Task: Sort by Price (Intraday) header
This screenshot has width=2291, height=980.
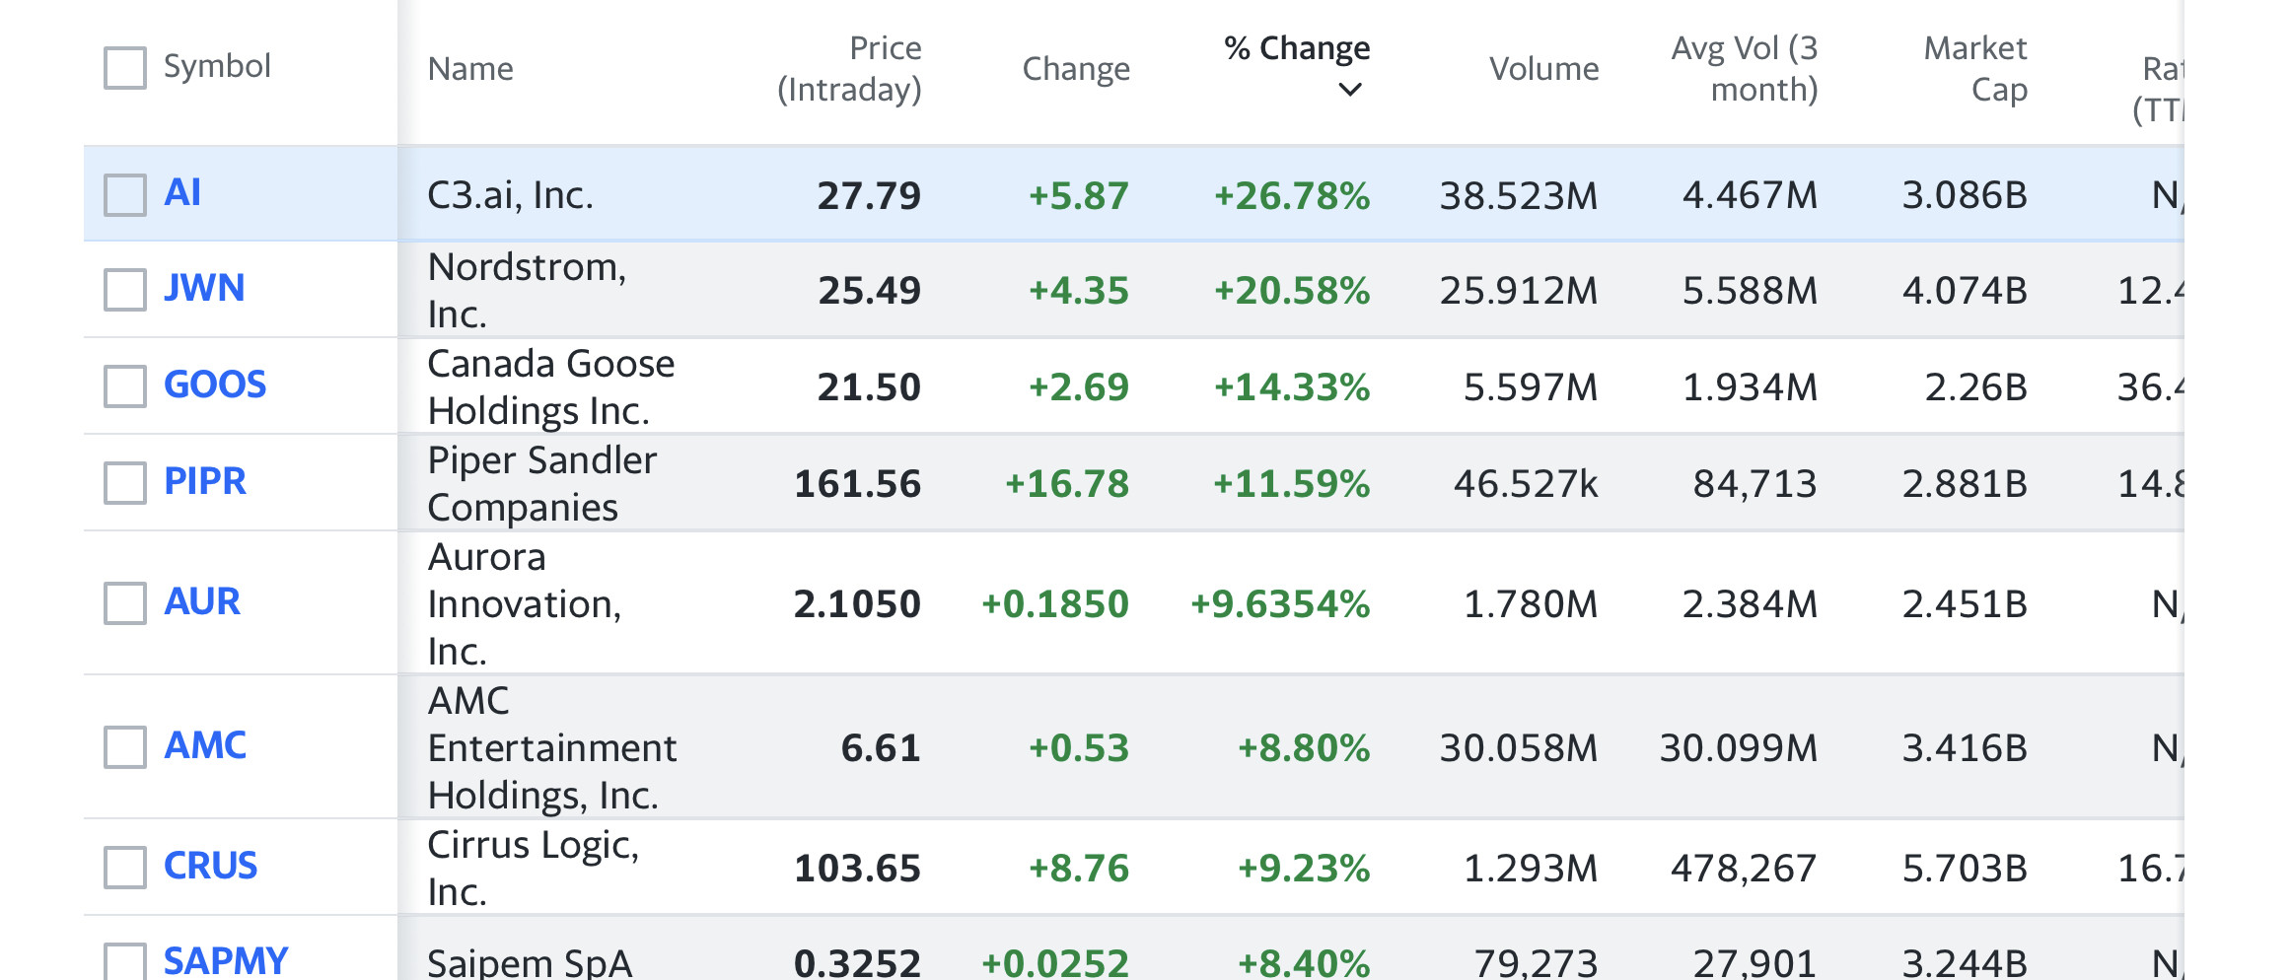Action: [x=849, y=69]
